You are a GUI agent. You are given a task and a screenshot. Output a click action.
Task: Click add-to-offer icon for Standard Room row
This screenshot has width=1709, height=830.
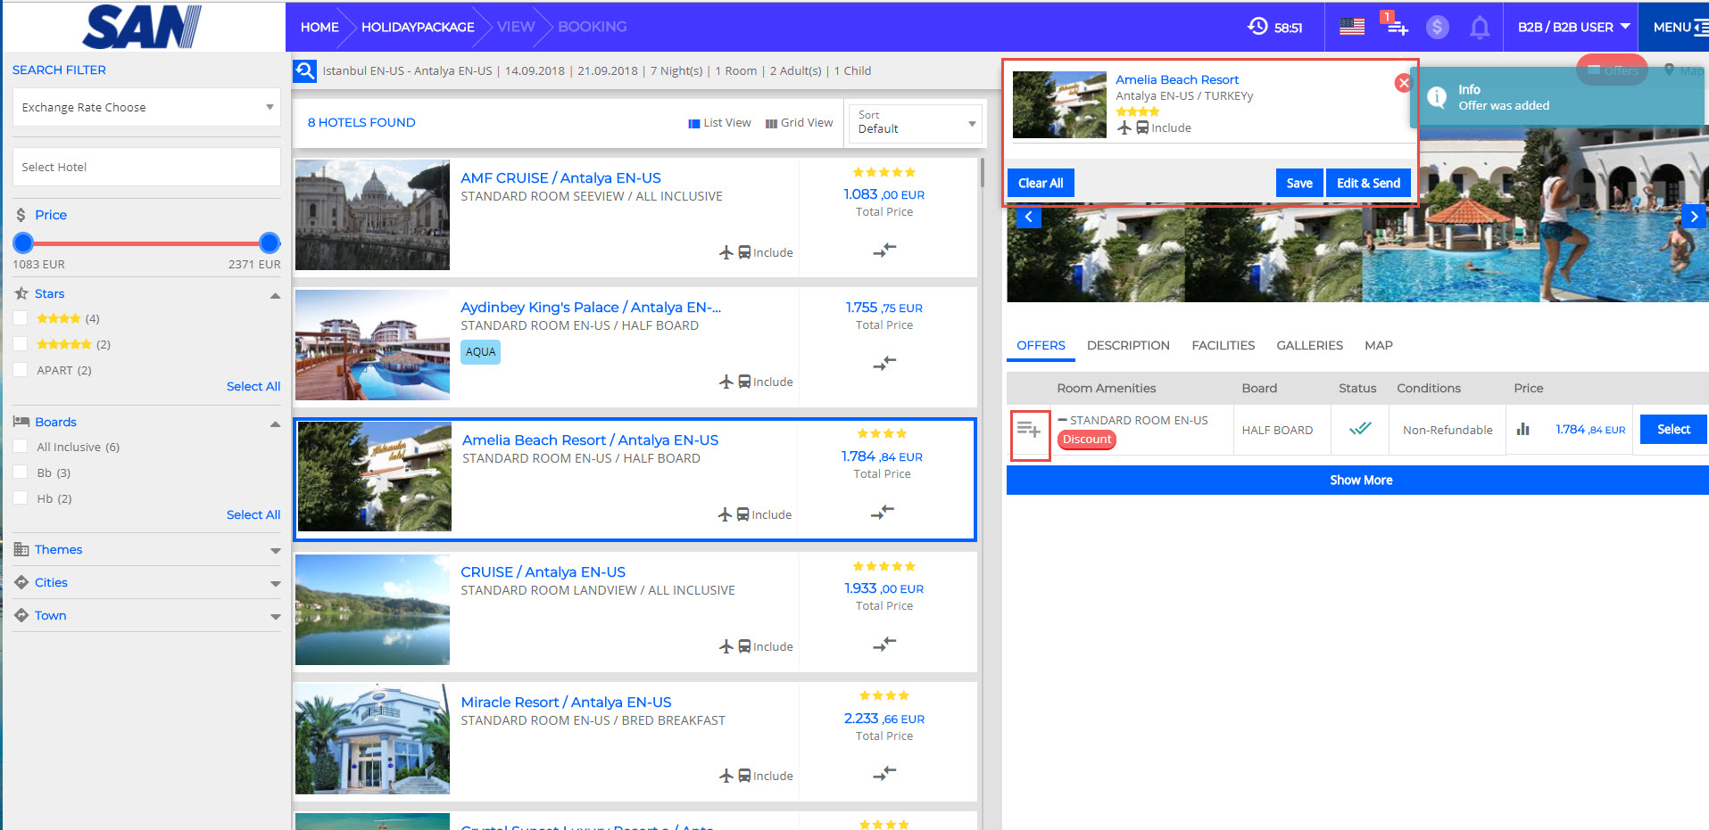pyautogui.click(x=1029, y=431)
